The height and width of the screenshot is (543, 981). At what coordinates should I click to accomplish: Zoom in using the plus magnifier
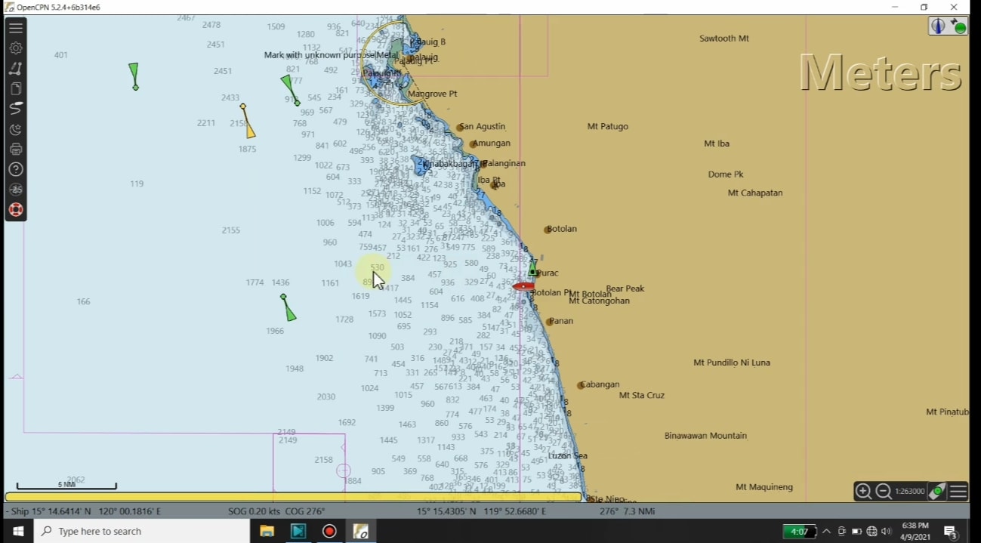[863, 492]
